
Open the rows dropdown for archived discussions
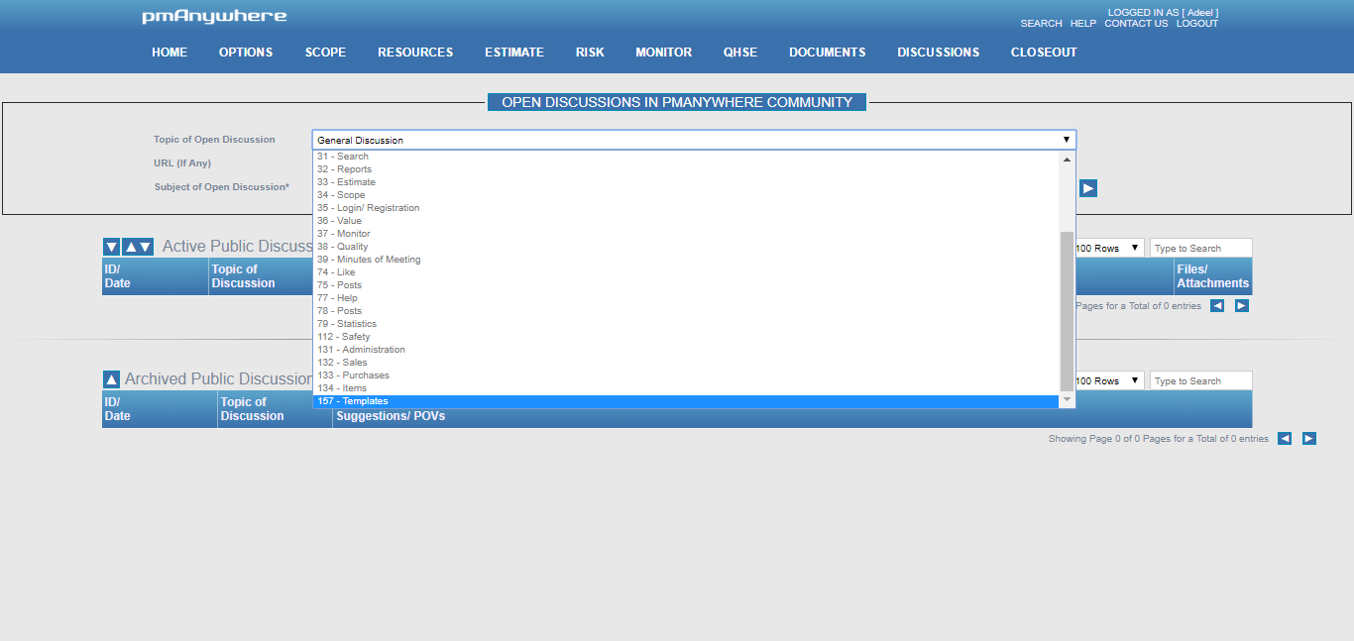tap(1109, 380)
